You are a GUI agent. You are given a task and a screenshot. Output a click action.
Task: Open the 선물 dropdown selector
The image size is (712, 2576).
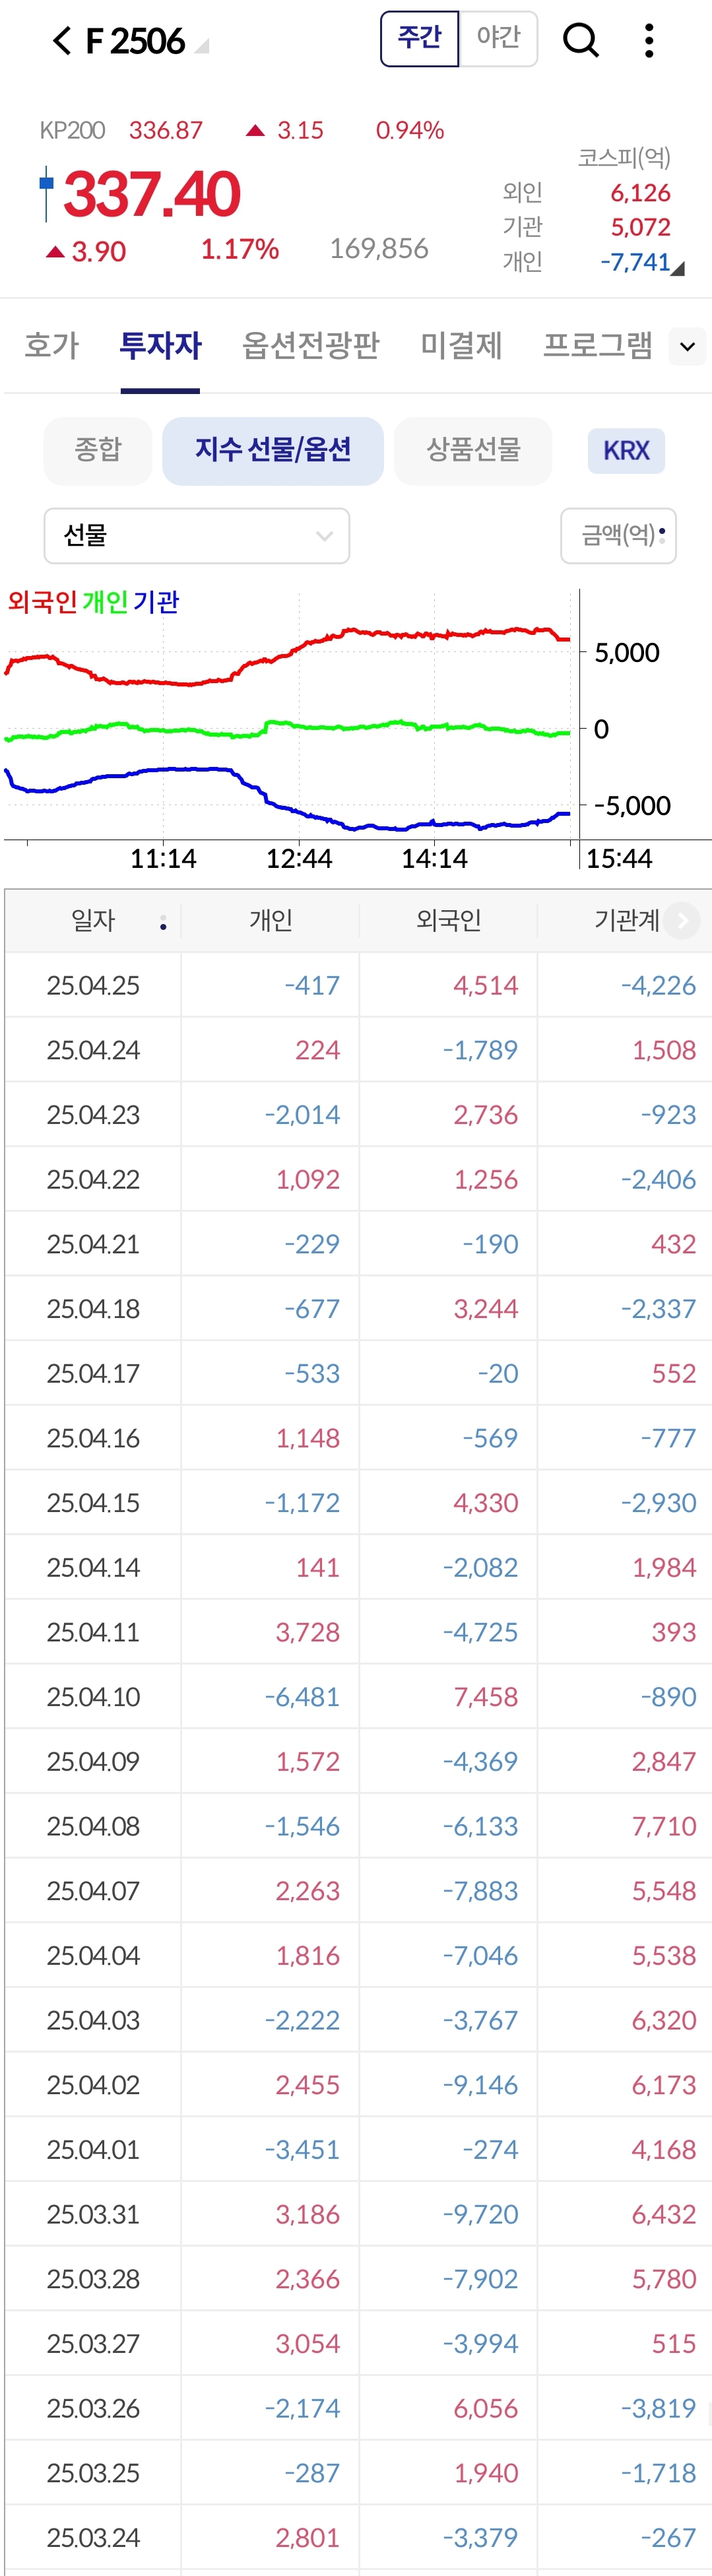click(x=197, y=536)
